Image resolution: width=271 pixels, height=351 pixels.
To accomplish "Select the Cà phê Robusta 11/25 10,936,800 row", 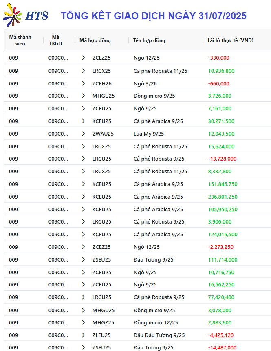I will click(x=137, y=71).
